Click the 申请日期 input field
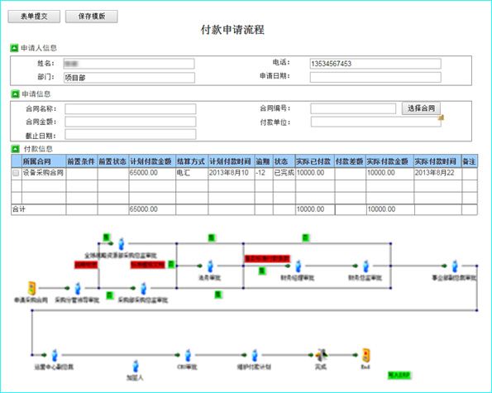This screenshot has height=393, width=492. pos(375,77)
